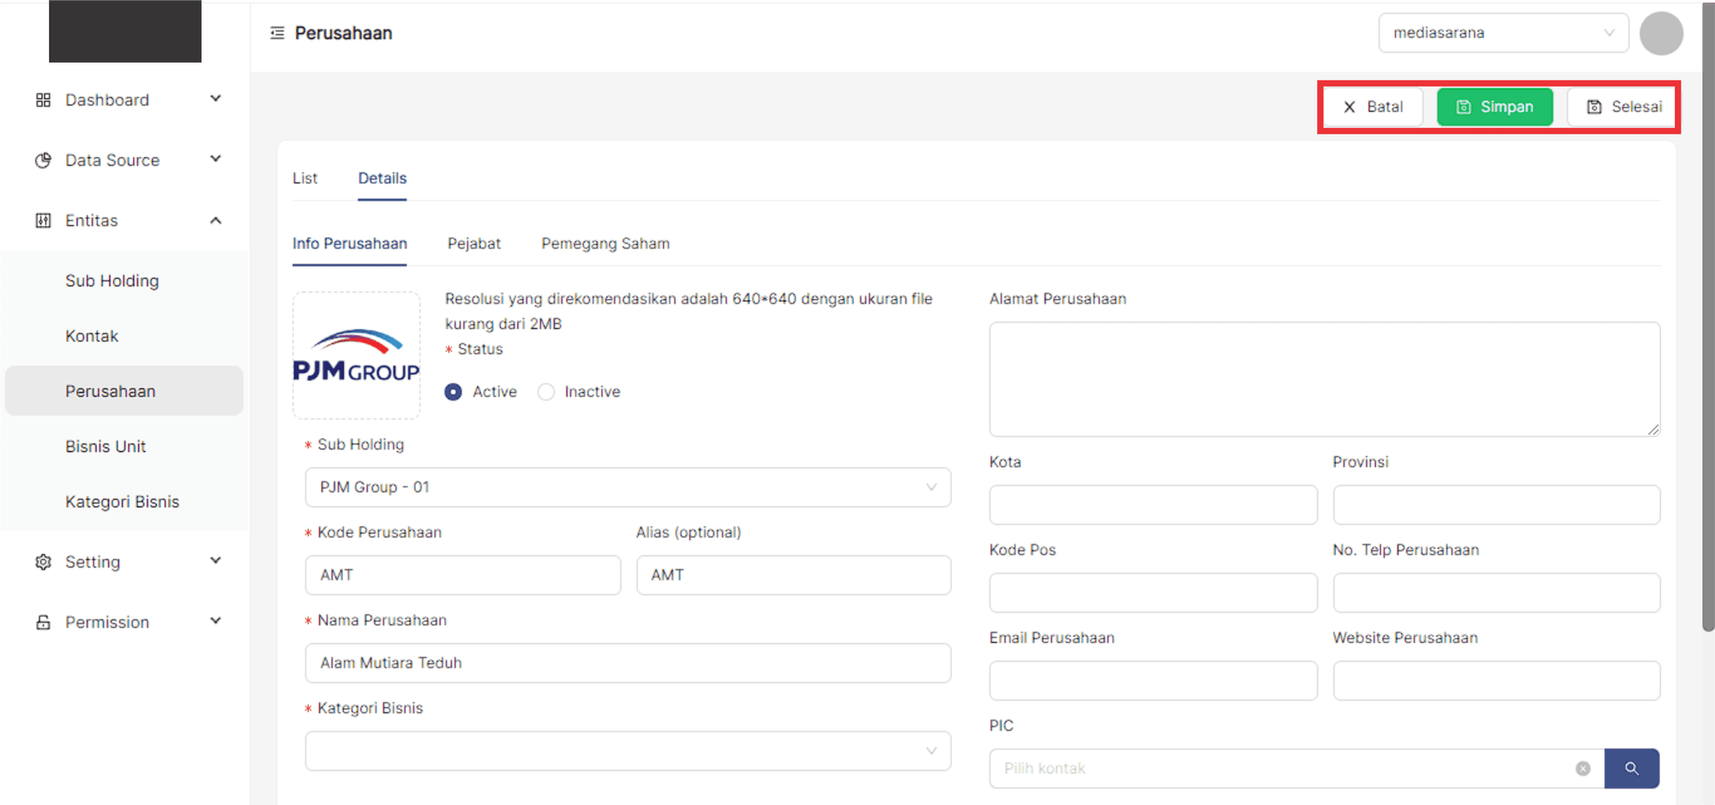
Task: Switch to the Pejabat tab
Action: coord(473,243)
